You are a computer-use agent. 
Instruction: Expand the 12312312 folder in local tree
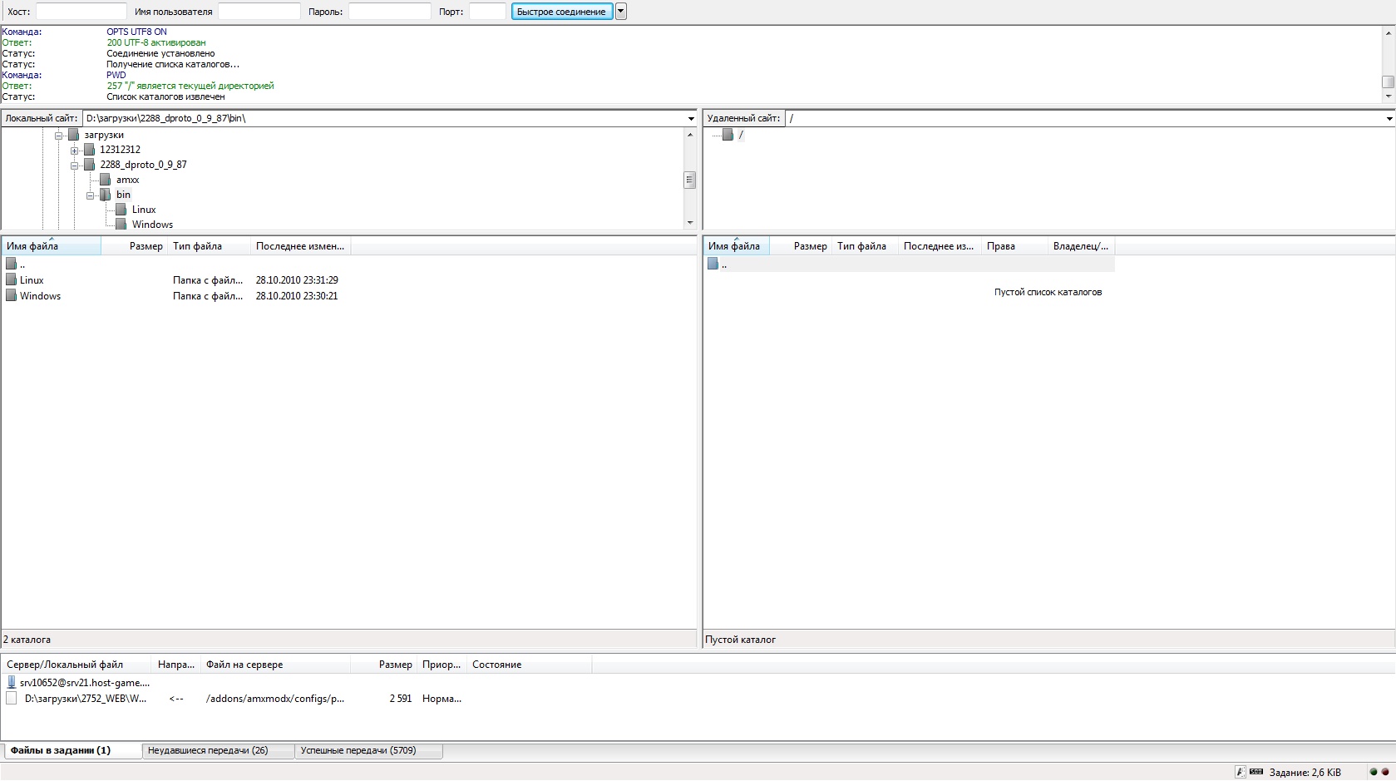pos(75,151)
